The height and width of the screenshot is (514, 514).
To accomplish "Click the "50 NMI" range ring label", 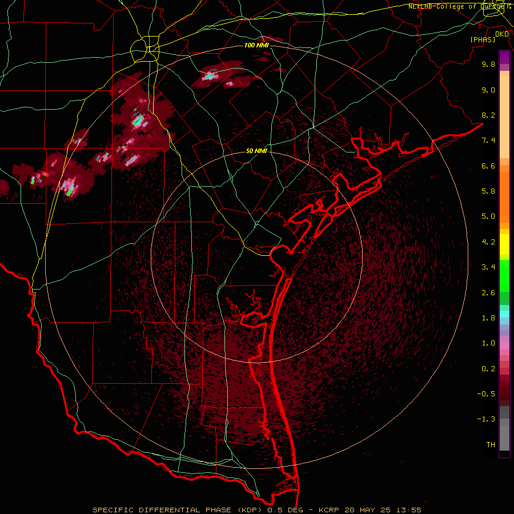I will point(256,151).
